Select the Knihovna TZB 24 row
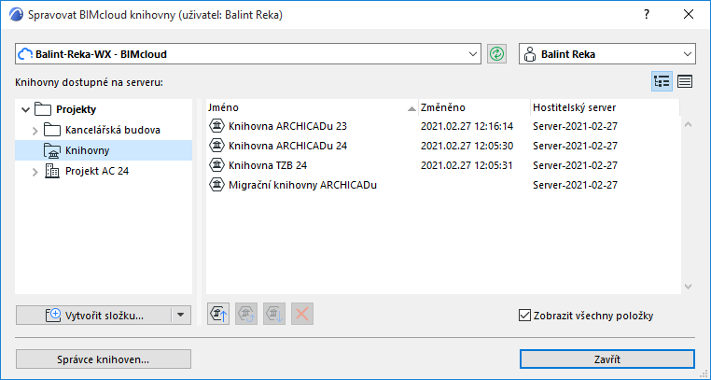 click(x=443, y=165)
